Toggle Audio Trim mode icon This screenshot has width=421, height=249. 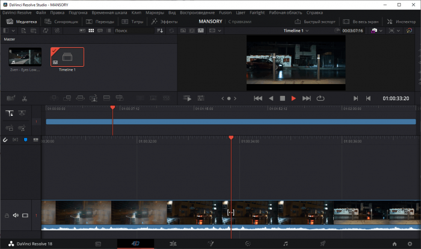click(x=15, y=140)
